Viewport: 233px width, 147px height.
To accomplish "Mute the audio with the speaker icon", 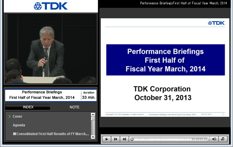I will click(214, 139).
